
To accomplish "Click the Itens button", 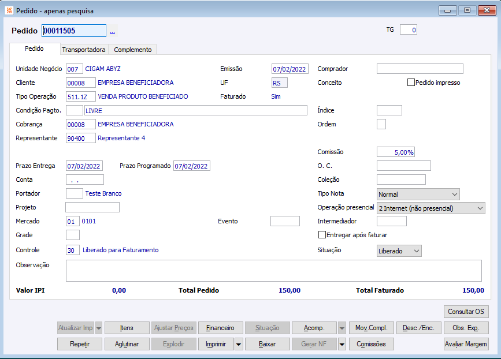I will point(127,328).
